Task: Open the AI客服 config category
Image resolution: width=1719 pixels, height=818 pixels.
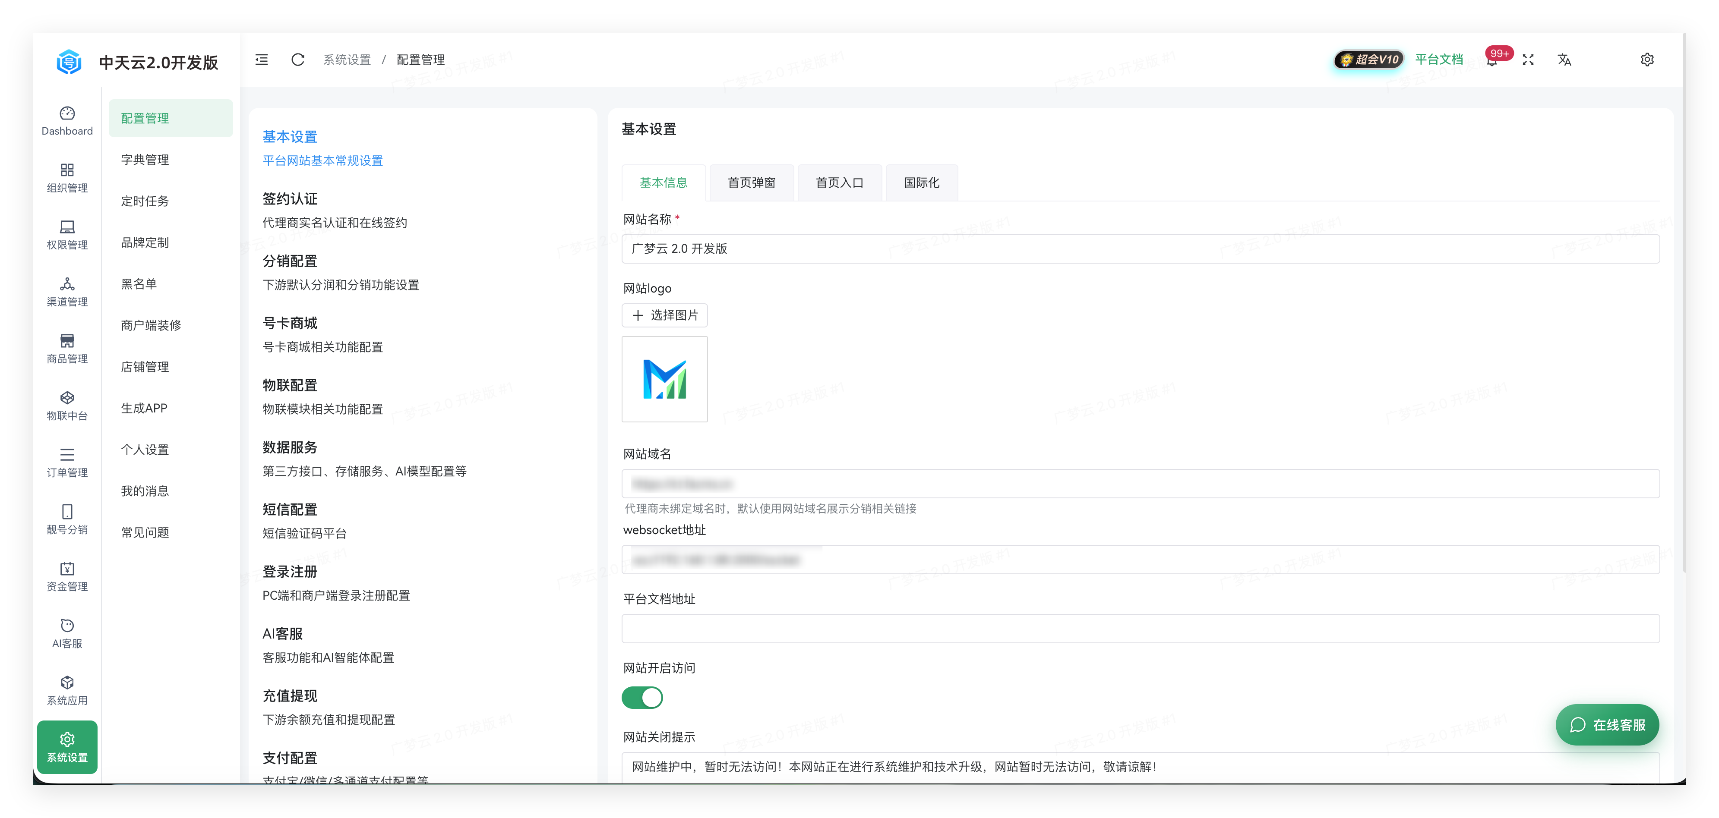Action: coord(423,645)
